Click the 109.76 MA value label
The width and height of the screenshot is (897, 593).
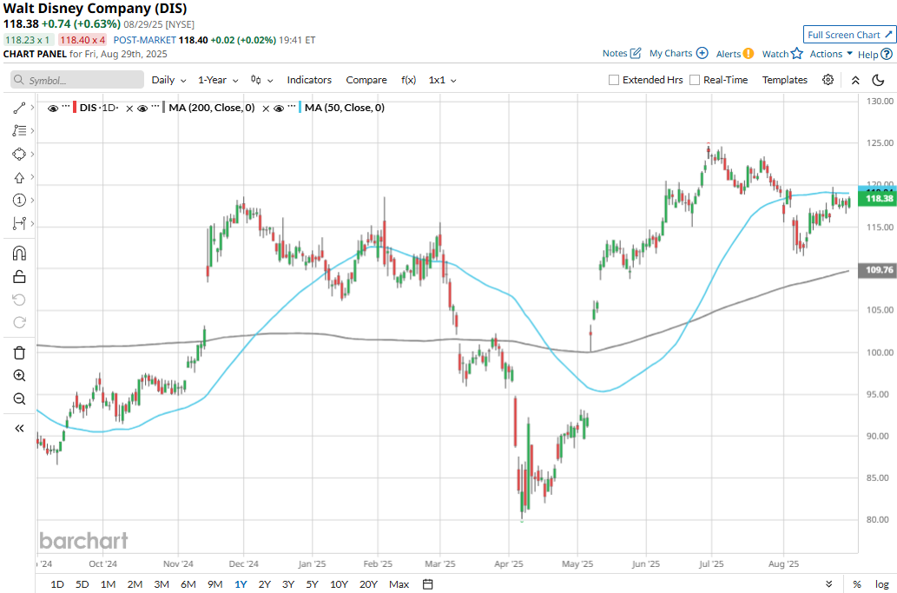[x=878, y=270]
